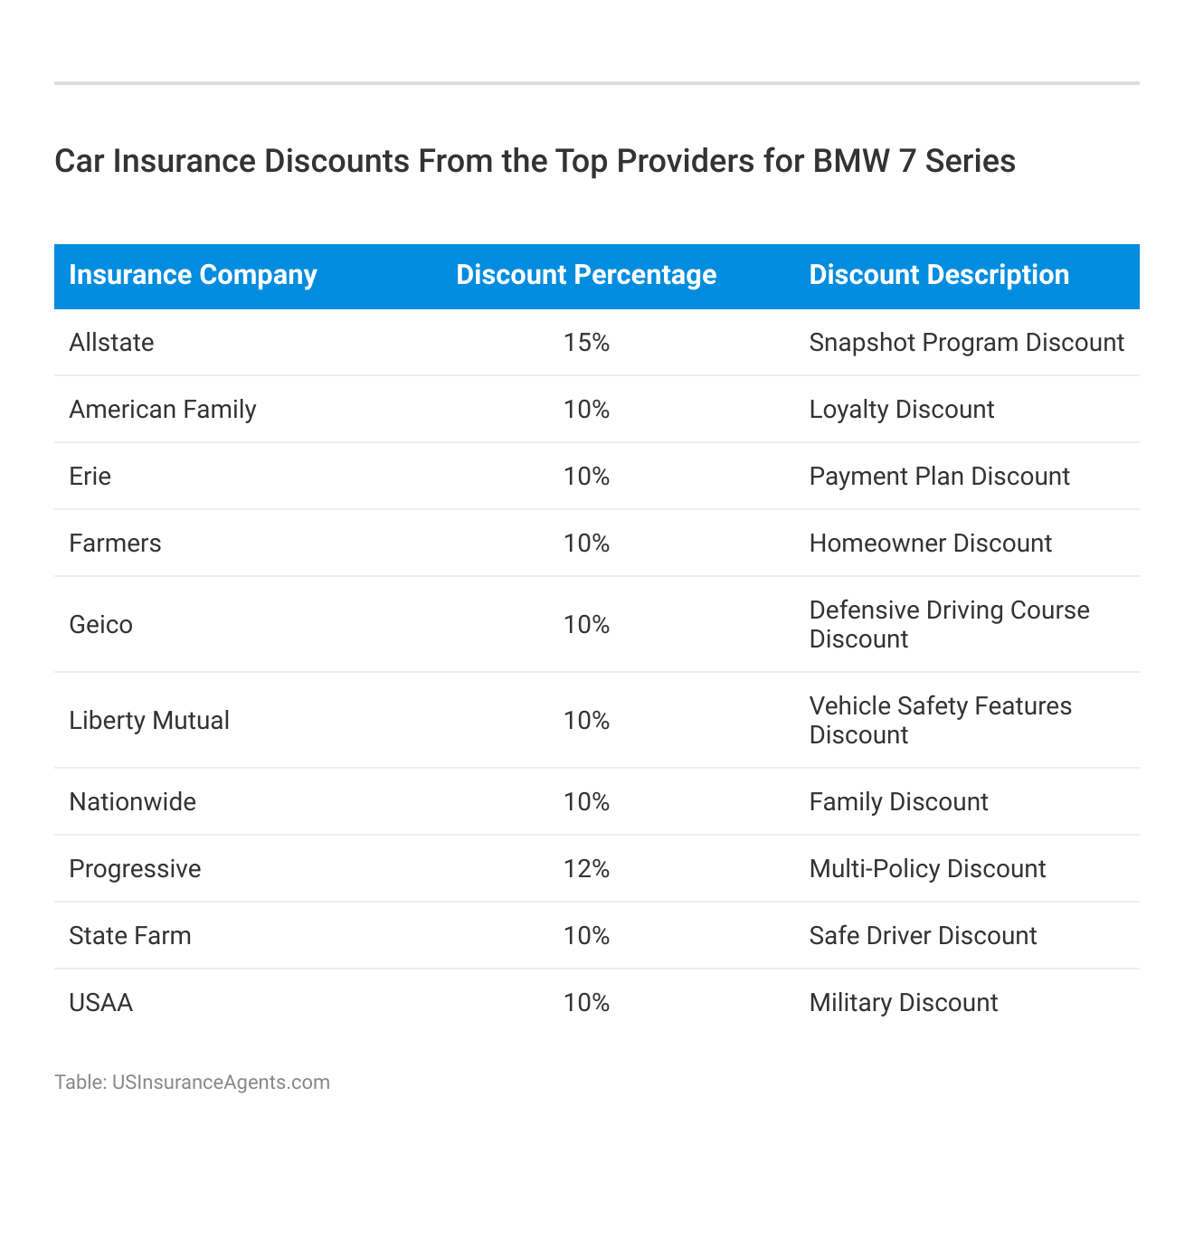Click the Farmers company name
The width and height of the screenshot is (1194, 1248).
coord(115,544)
